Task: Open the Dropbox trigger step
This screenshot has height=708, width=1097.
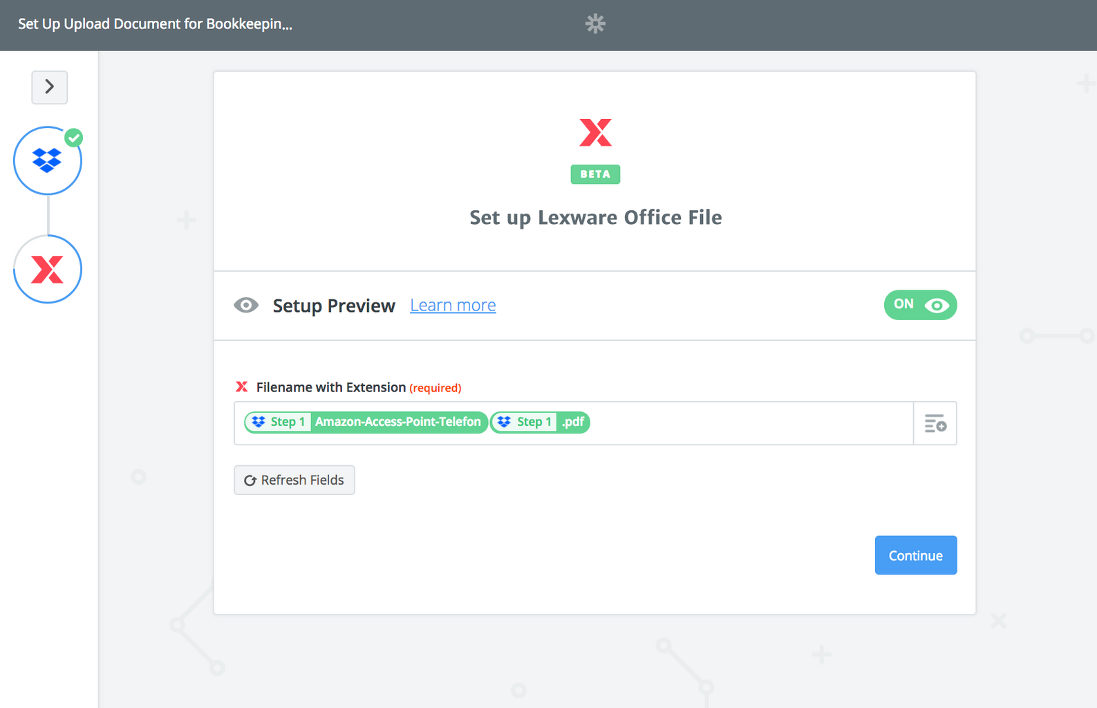Action: [x=47, y=161]
